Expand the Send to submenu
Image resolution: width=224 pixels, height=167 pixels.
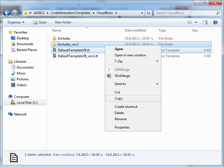(x=133, y=84)
